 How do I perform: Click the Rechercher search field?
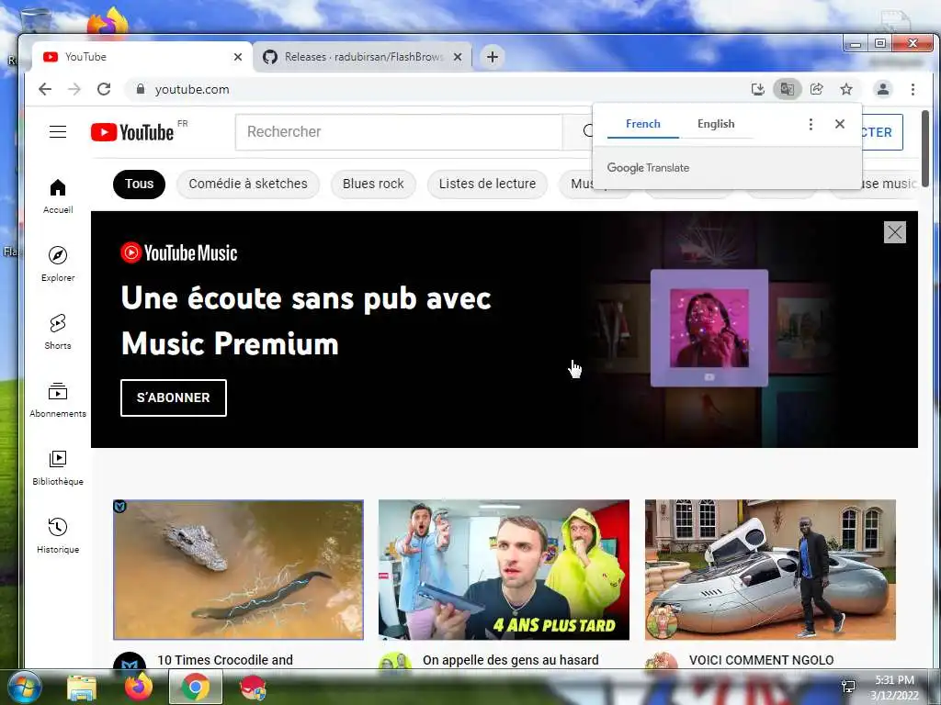(399, 132)
